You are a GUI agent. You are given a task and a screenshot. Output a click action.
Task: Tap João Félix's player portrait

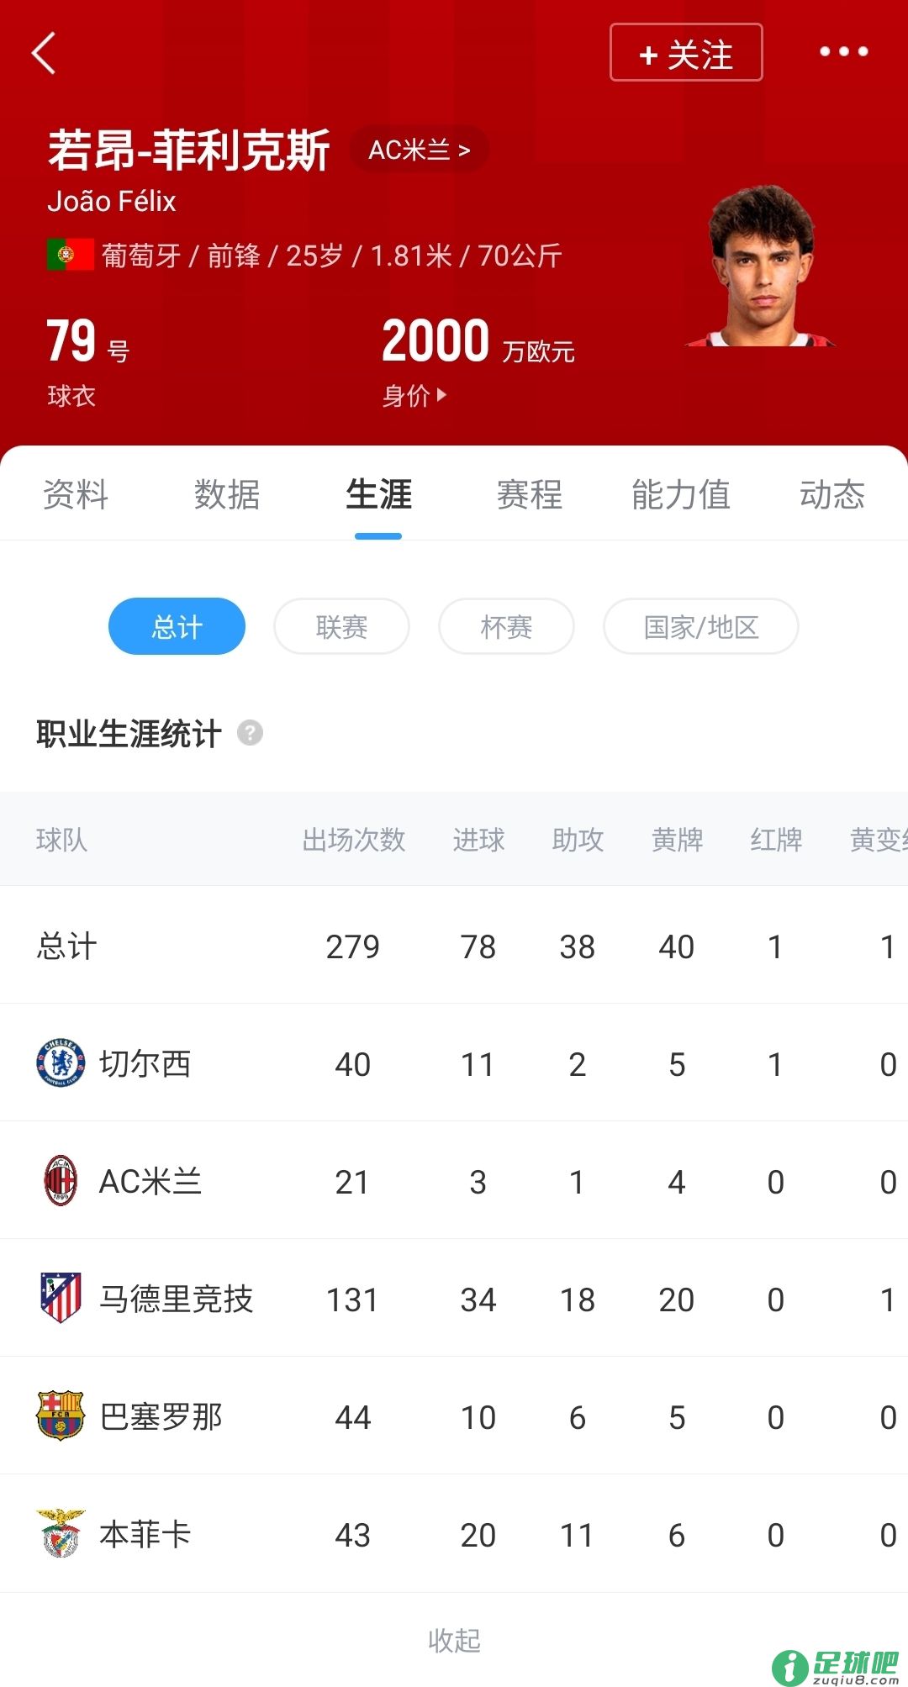(x=762, y=267)
